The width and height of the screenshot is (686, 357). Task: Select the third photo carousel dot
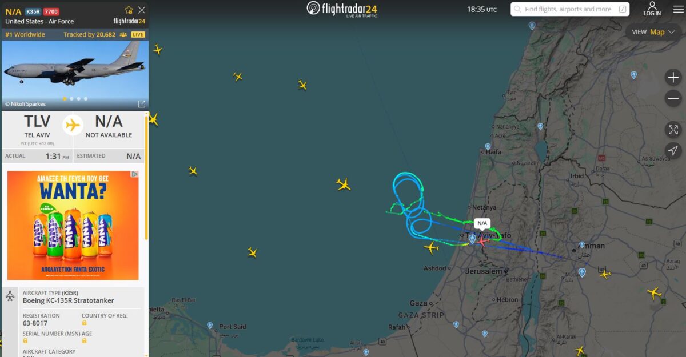coord(78,98)
